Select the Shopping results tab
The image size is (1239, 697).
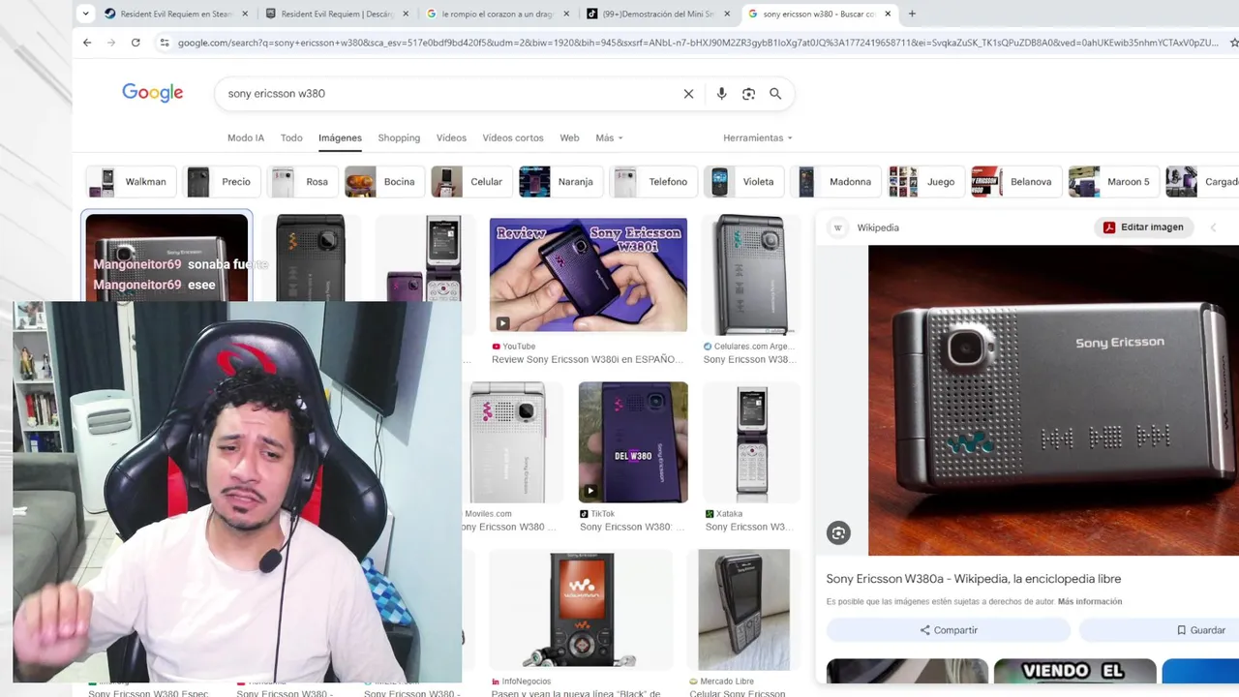tap(399, 137)
